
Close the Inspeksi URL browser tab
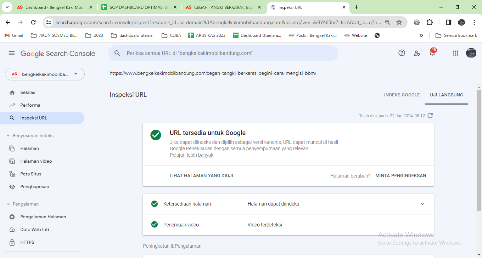coord(343,7)
